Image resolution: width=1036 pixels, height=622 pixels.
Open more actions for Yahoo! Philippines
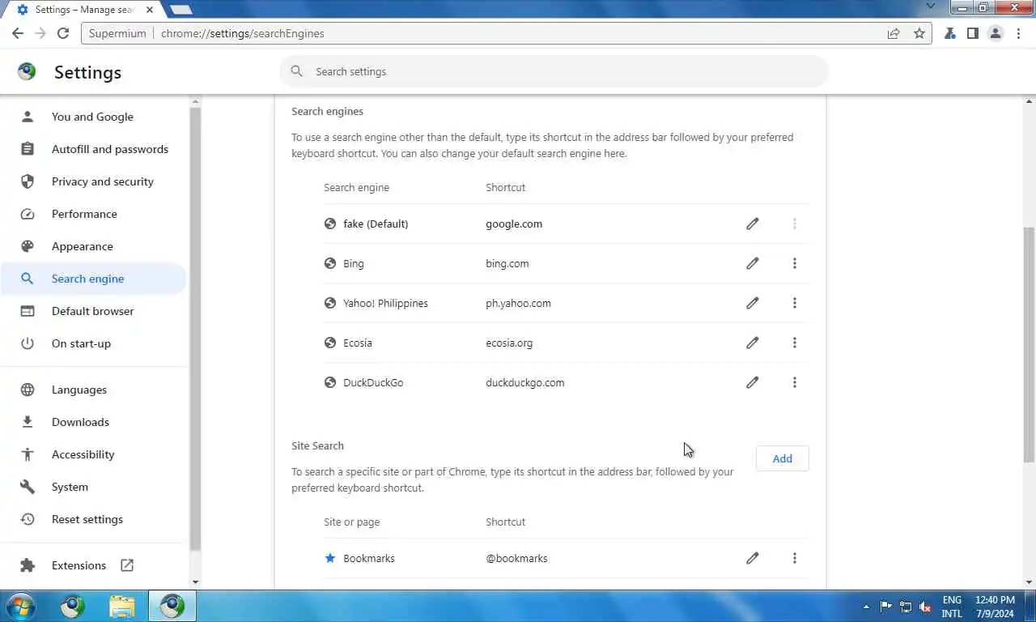[x=795, y=303]
